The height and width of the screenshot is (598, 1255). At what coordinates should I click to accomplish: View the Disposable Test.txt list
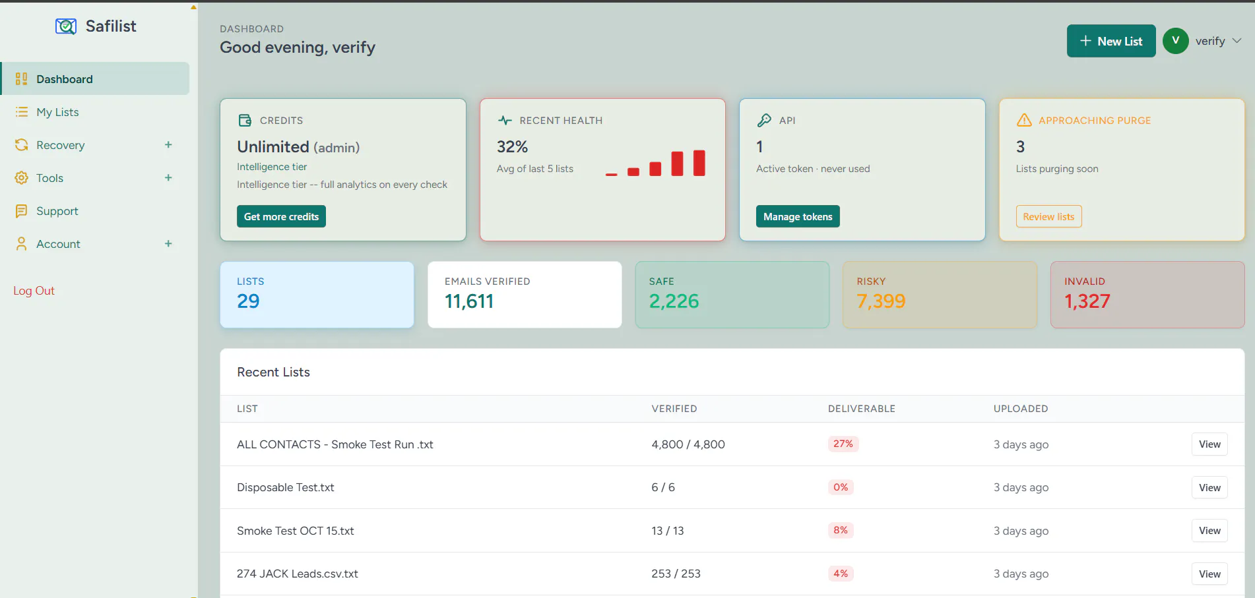1209,488
